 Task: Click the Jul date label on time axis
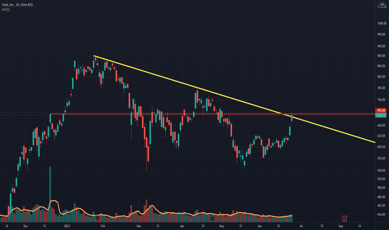(301, 226)
